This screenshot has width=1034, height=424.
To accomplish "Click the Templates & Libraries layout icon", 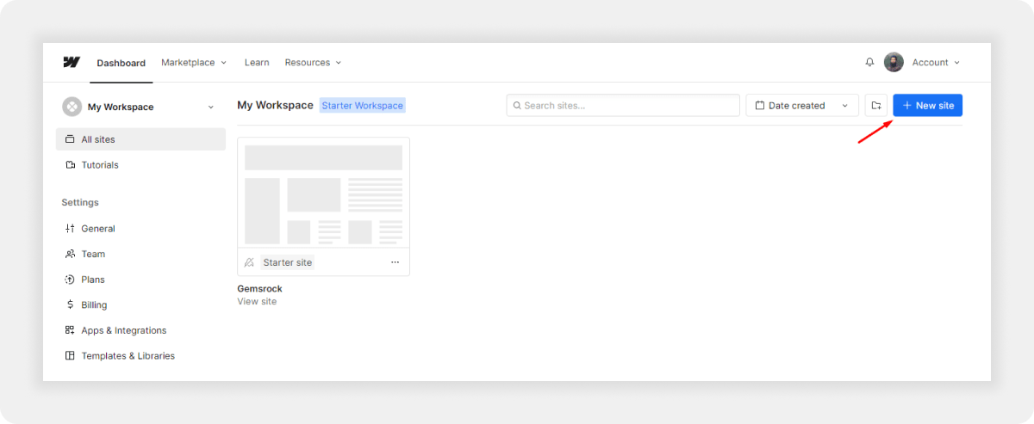I will pos(70,355).
